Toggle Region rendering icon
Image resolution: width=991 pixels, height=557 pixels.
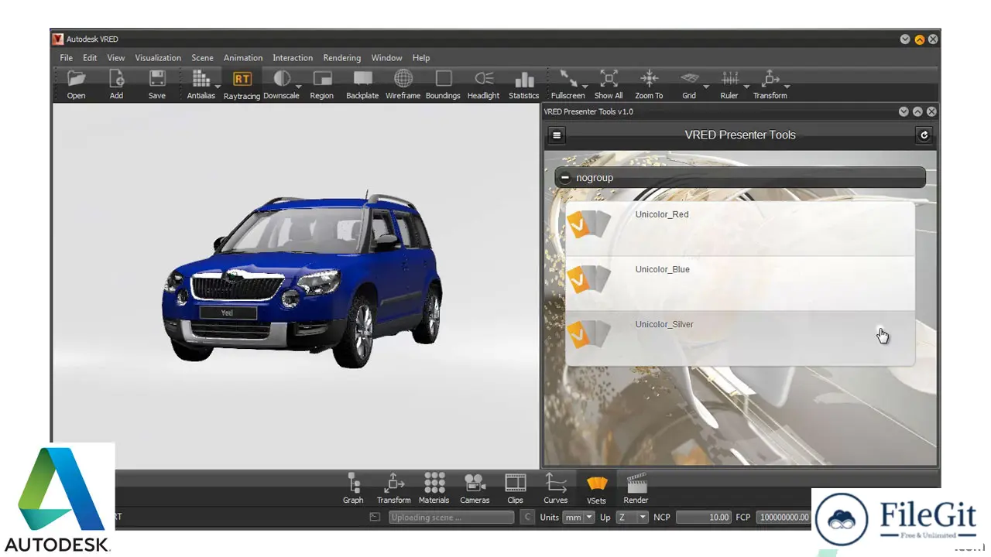tap(322, 78)
